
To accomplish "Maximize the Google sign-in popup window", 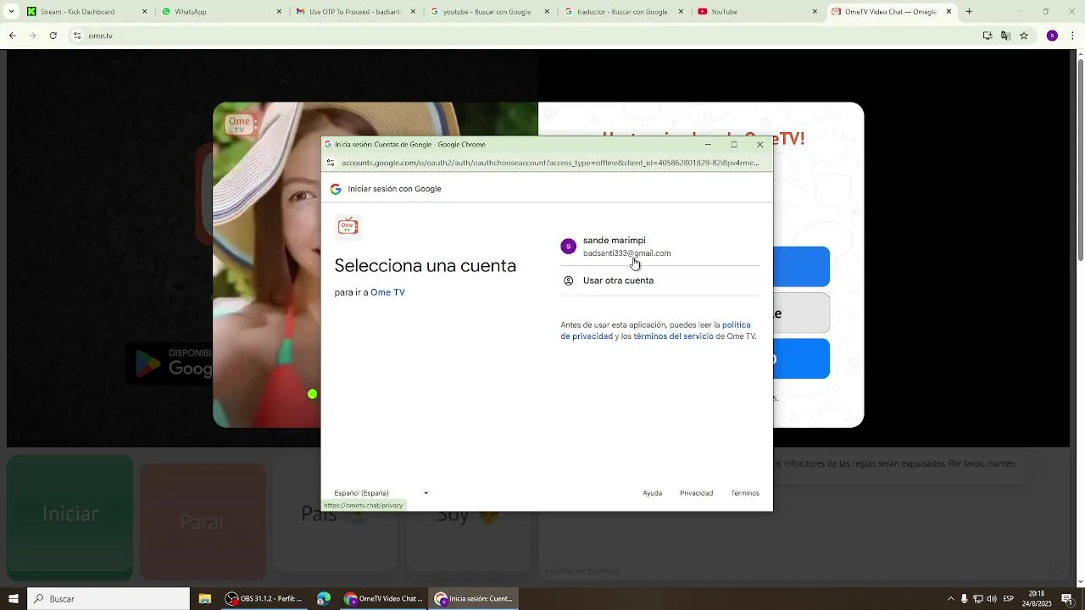I will [734, 145].
